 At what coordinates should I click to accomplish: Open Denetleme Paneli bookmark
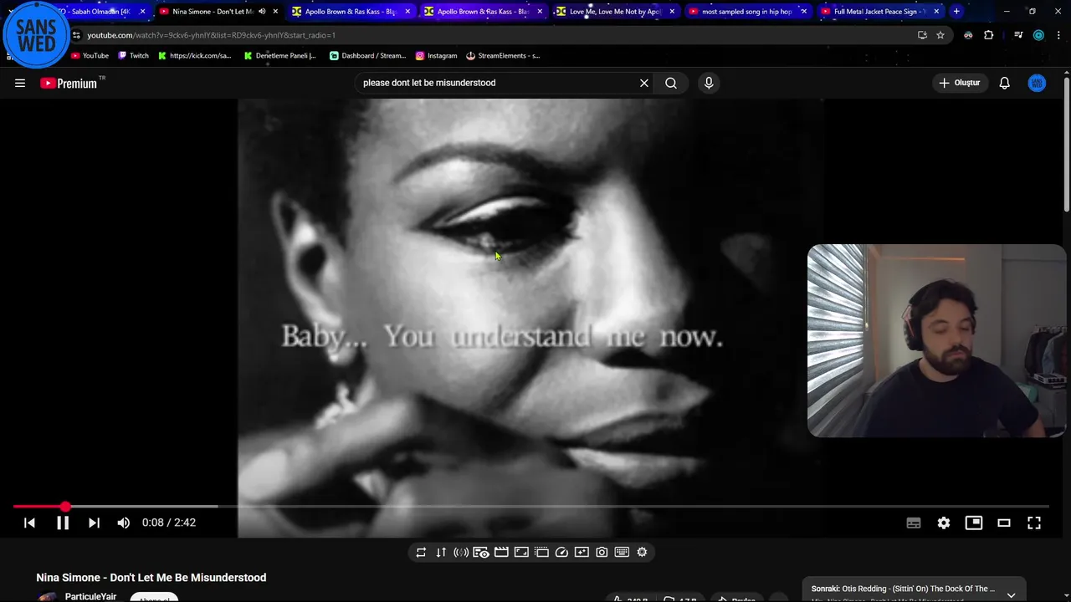click(x=280, y=56)
